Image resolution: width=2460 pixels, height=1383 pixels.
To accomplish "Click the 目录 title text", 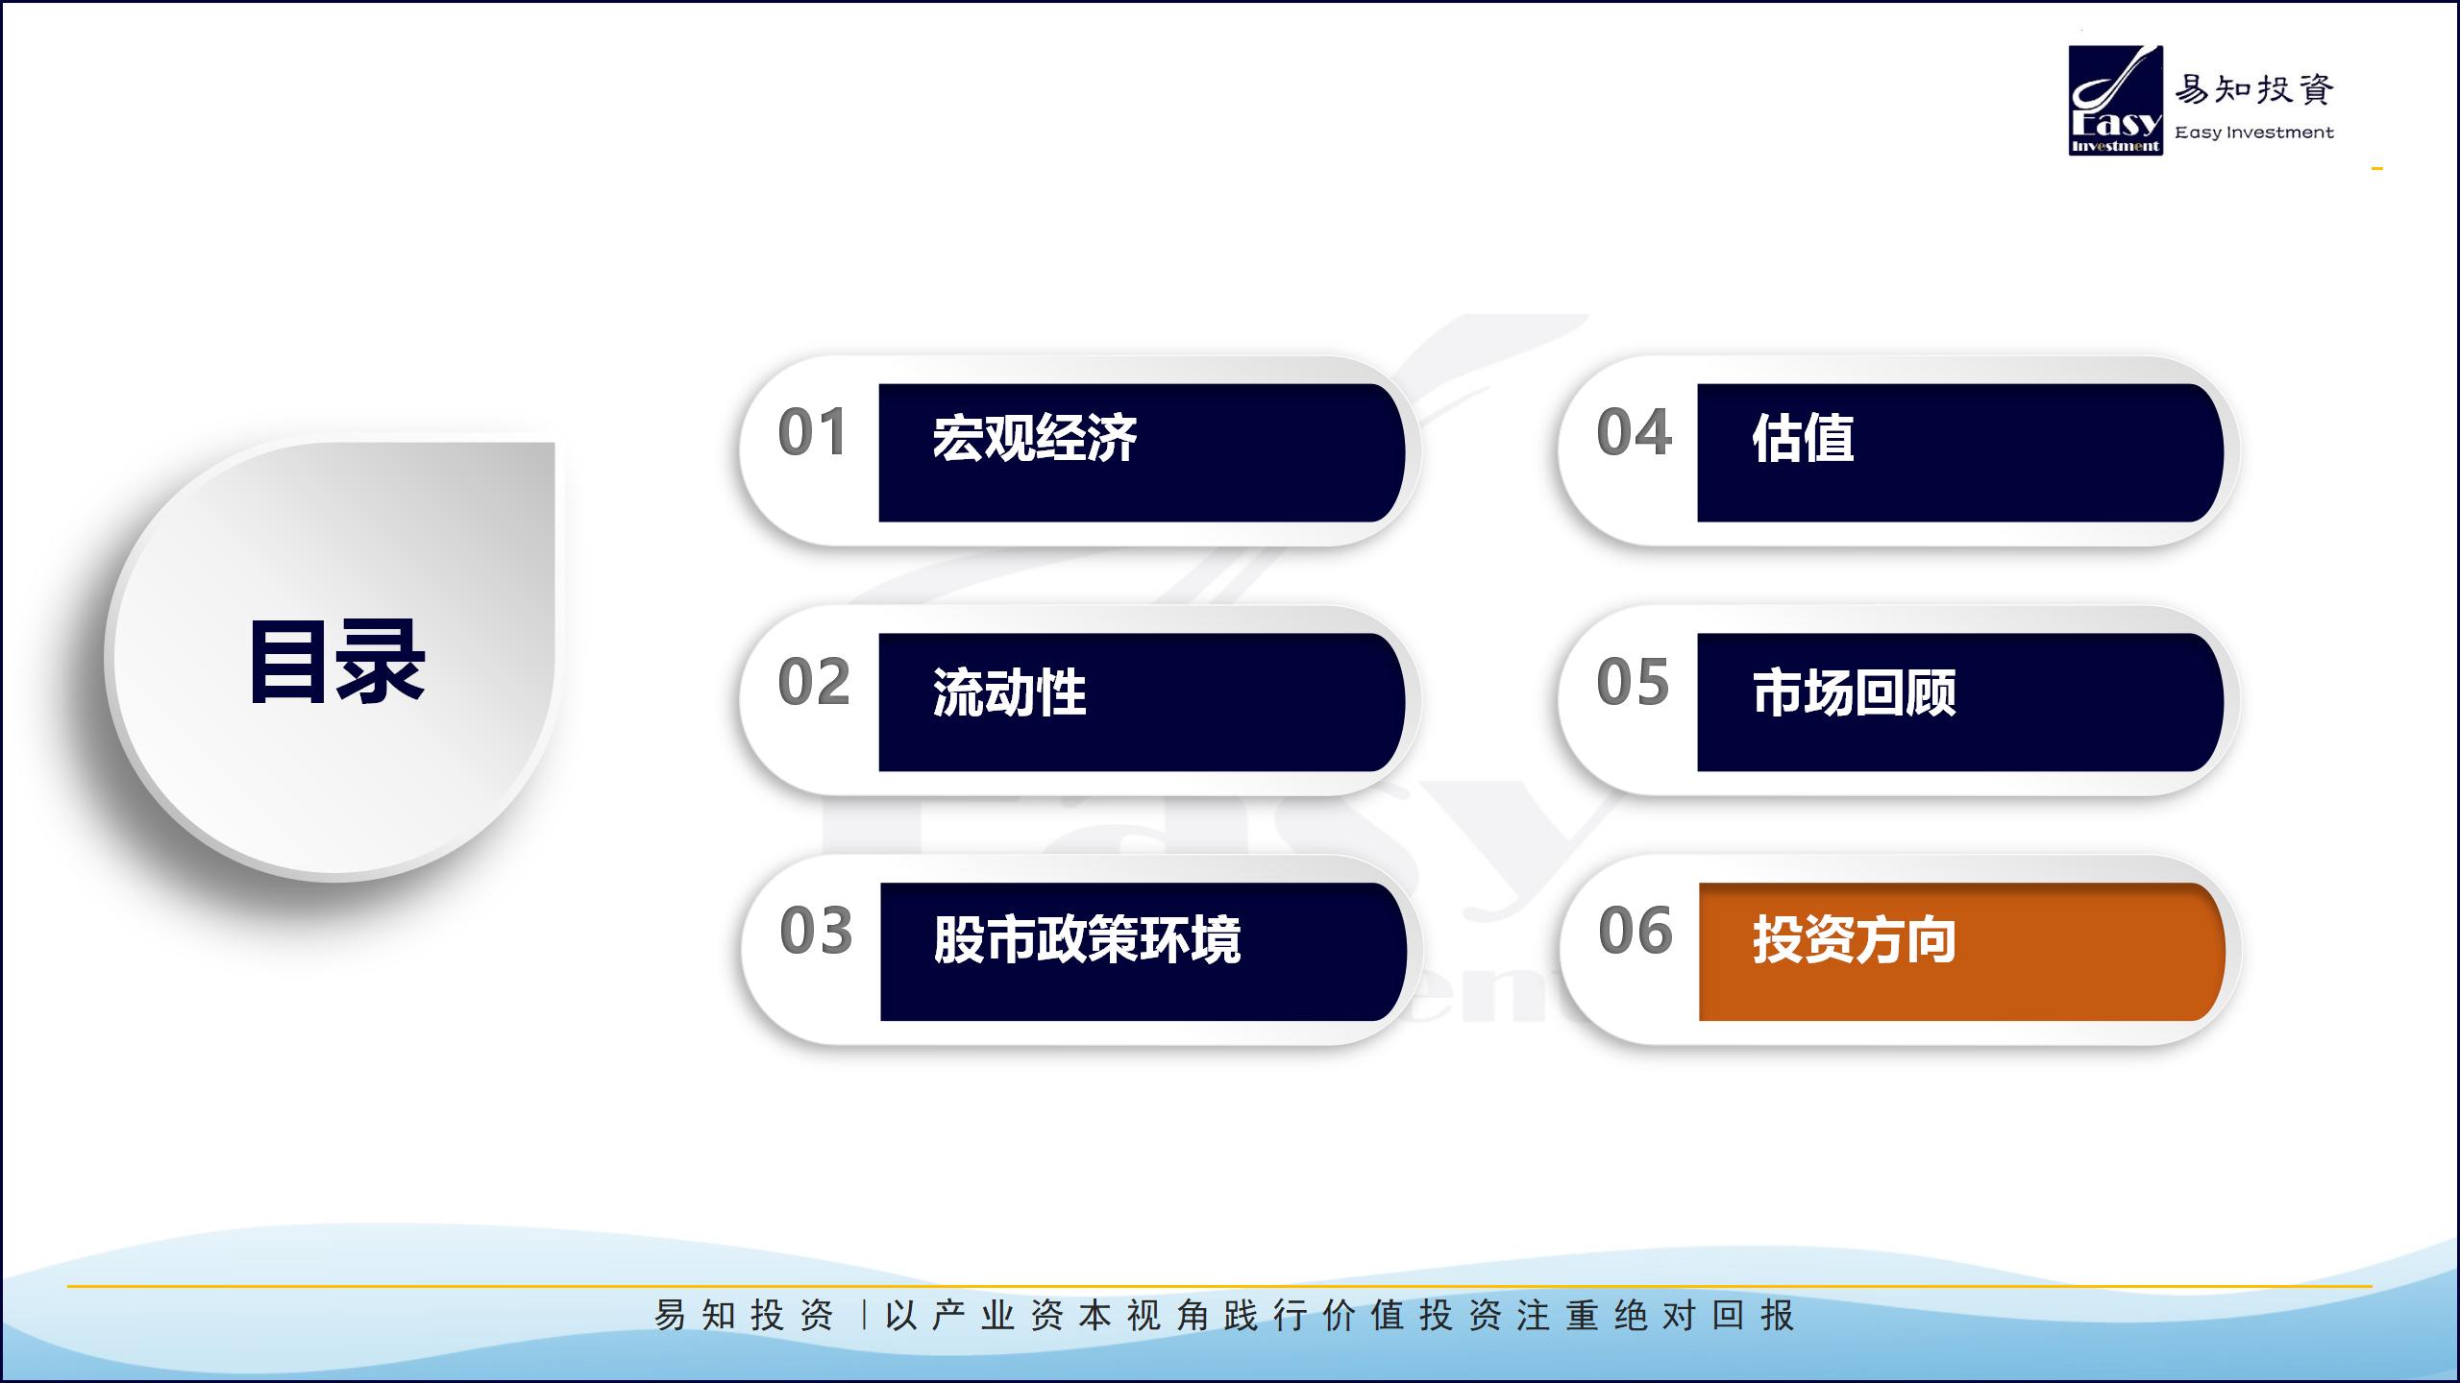I will coord(336,663).
